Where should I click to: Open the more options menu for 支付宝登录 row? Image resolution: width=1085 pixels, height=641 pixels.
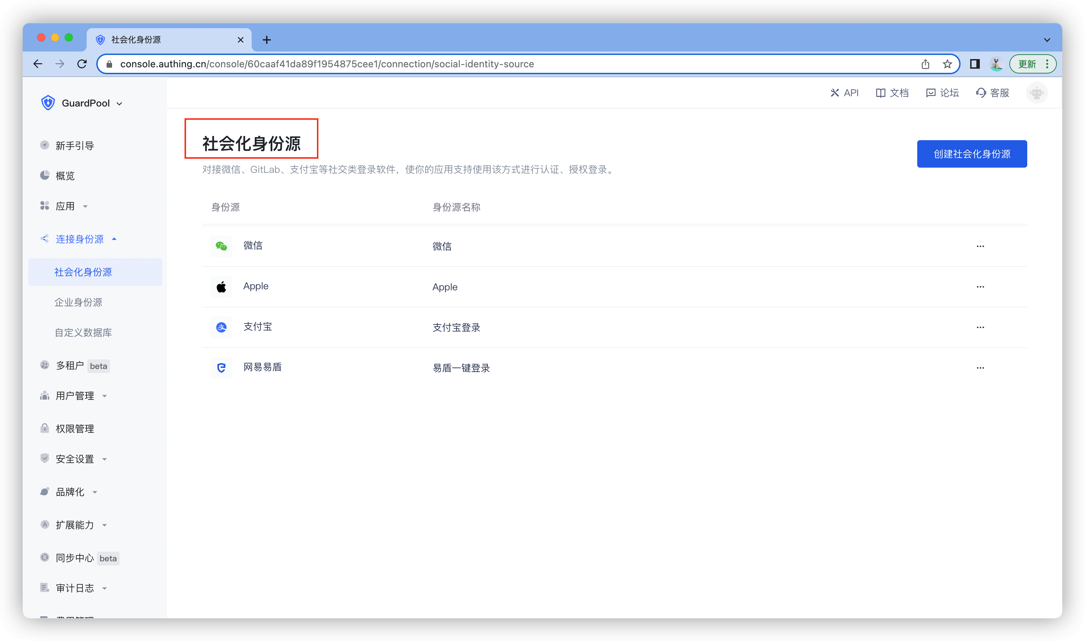point(980,327)
